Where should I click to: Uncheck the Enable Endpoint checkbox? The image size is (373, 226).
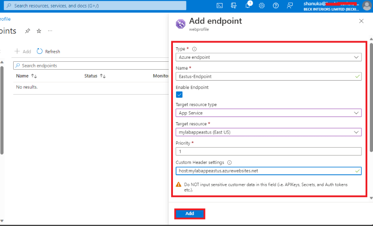tap(179, 95)
